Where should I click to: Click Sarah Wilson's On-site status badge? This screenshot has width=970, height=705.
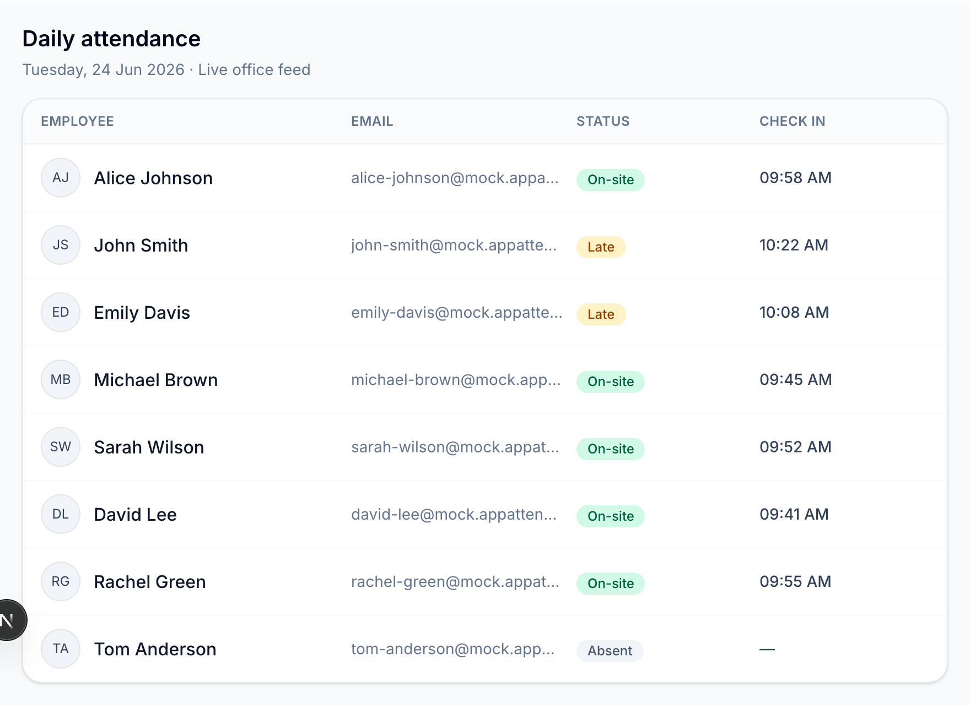pyautogui.click(x=611, y=449)
